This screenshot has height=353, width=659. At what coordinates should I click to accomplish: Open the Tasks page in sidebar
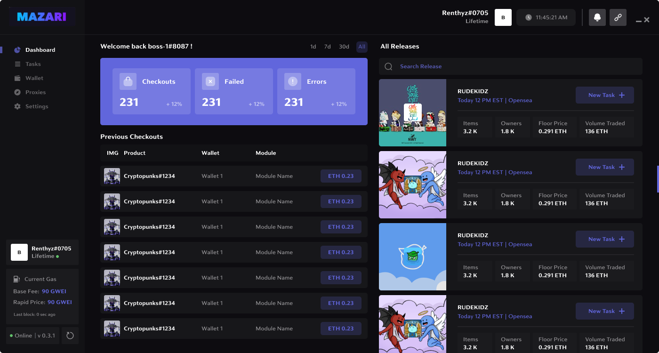point(33,64)
